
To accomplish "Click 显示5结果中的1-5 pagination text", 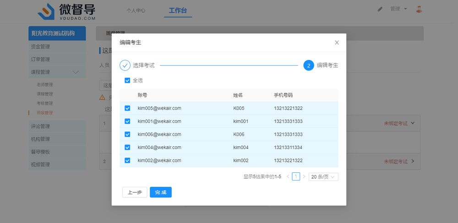I will tap(262, 177).
